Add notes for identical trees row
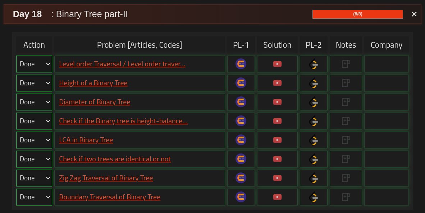 [x=346, y=159]
